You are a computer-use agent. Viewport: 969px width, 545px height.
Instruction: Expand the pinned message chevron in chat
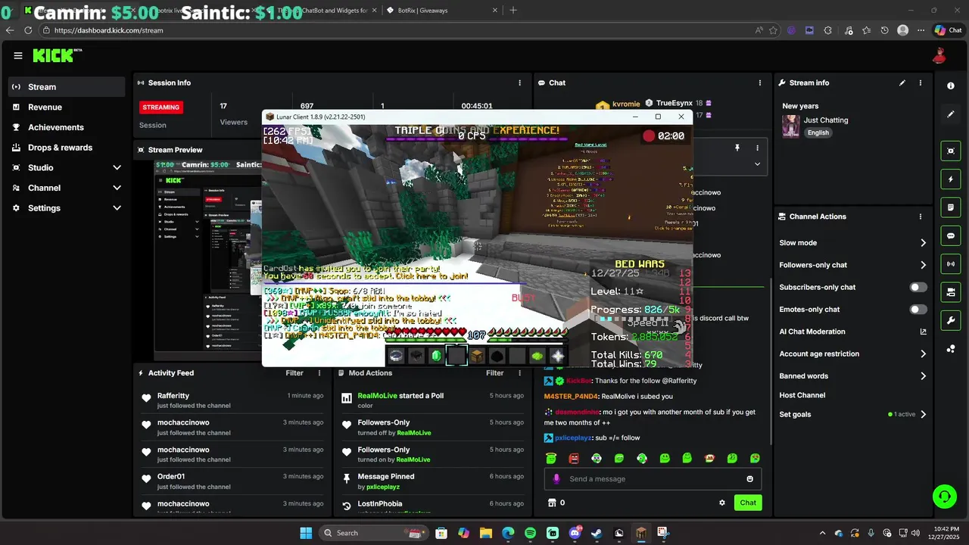tap(757, 163)
